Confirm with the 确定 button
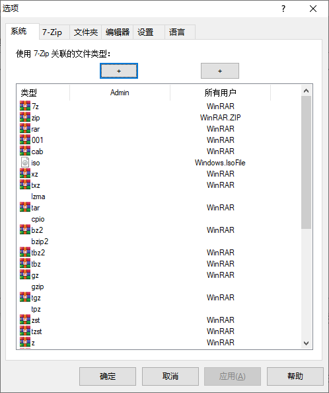The height and width of the screenshot is (393, 329). point(108,376)
